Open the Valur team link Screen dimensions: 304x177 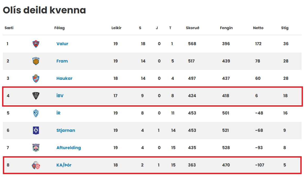[62, 44]
